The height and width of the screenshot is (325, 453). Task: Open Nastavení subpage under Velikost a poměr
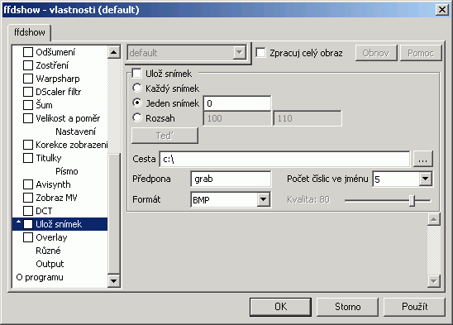[75, 131]
